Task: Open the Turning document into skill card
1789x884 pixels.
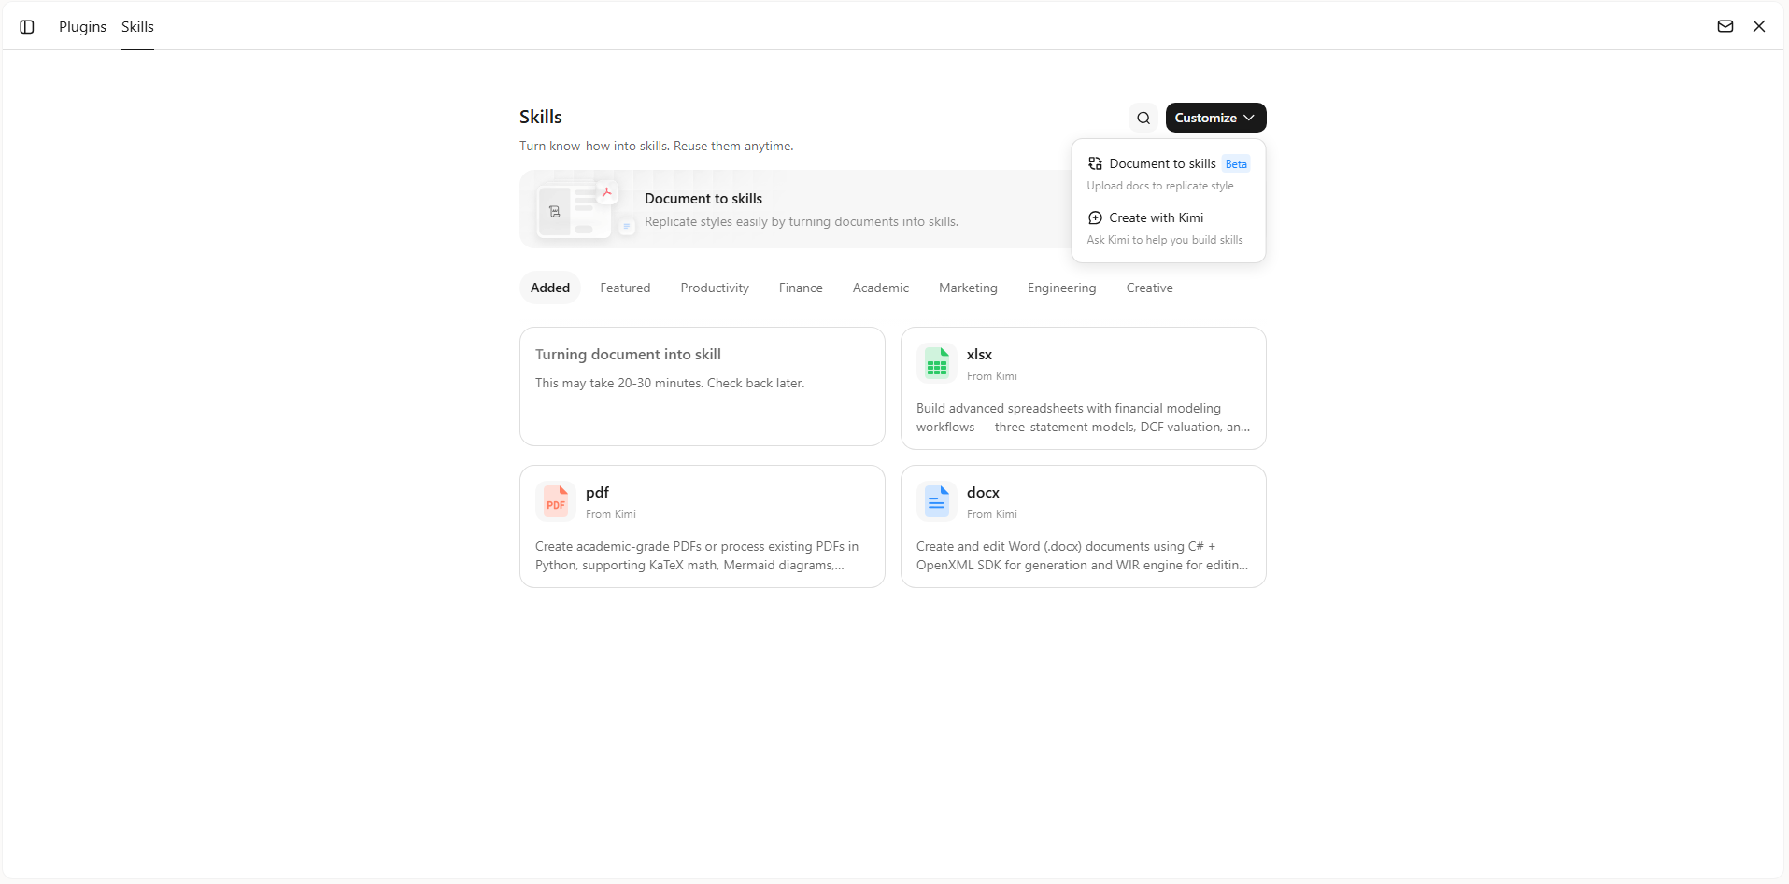Action: tap(703, 386)
